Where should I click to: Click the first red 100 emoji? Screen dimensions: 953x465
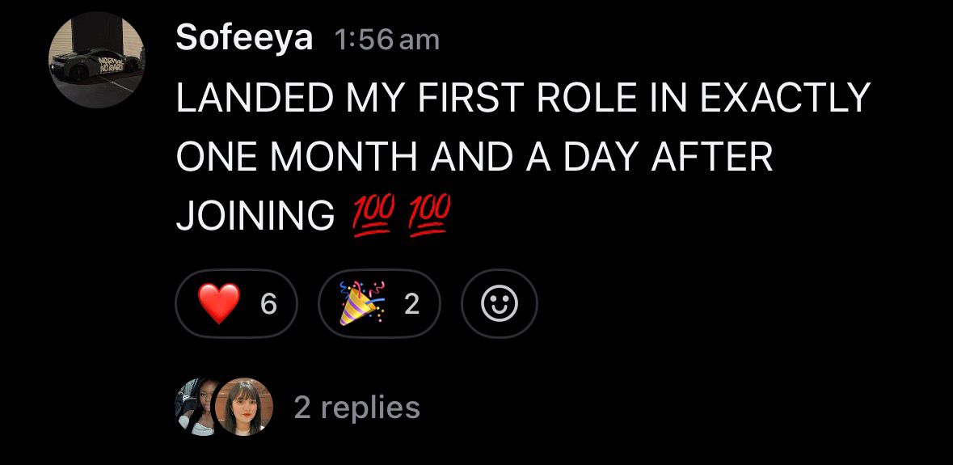pos(371,217)
